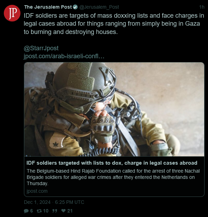Click the retweet arrows icon
208x217 pixels.
pyautogui.click(x=39, y=211)
